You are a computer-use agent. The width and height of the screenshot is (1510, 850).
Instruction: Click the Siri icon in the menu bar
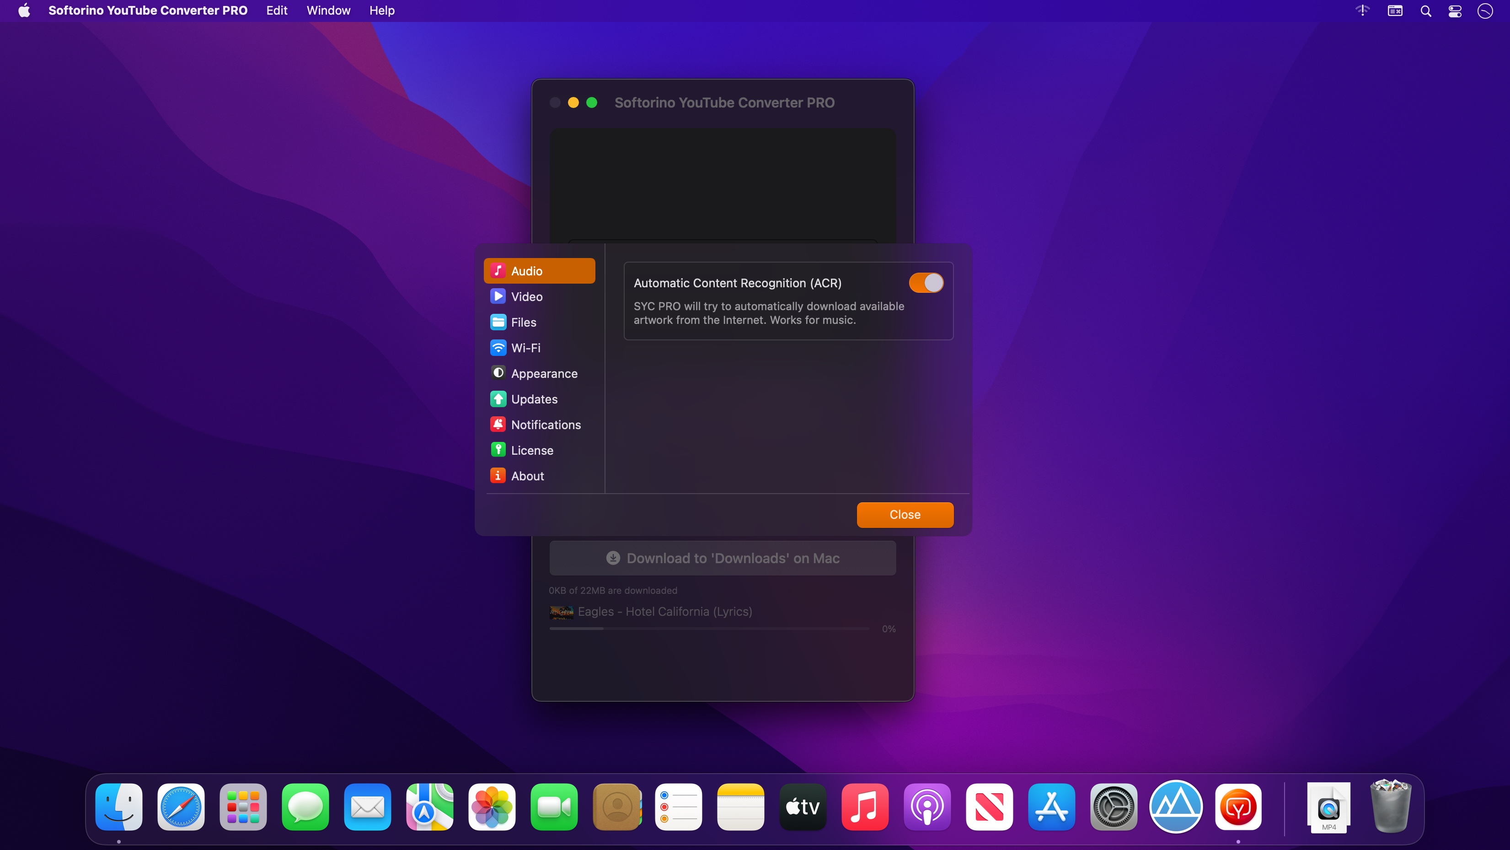point(1485,11)
